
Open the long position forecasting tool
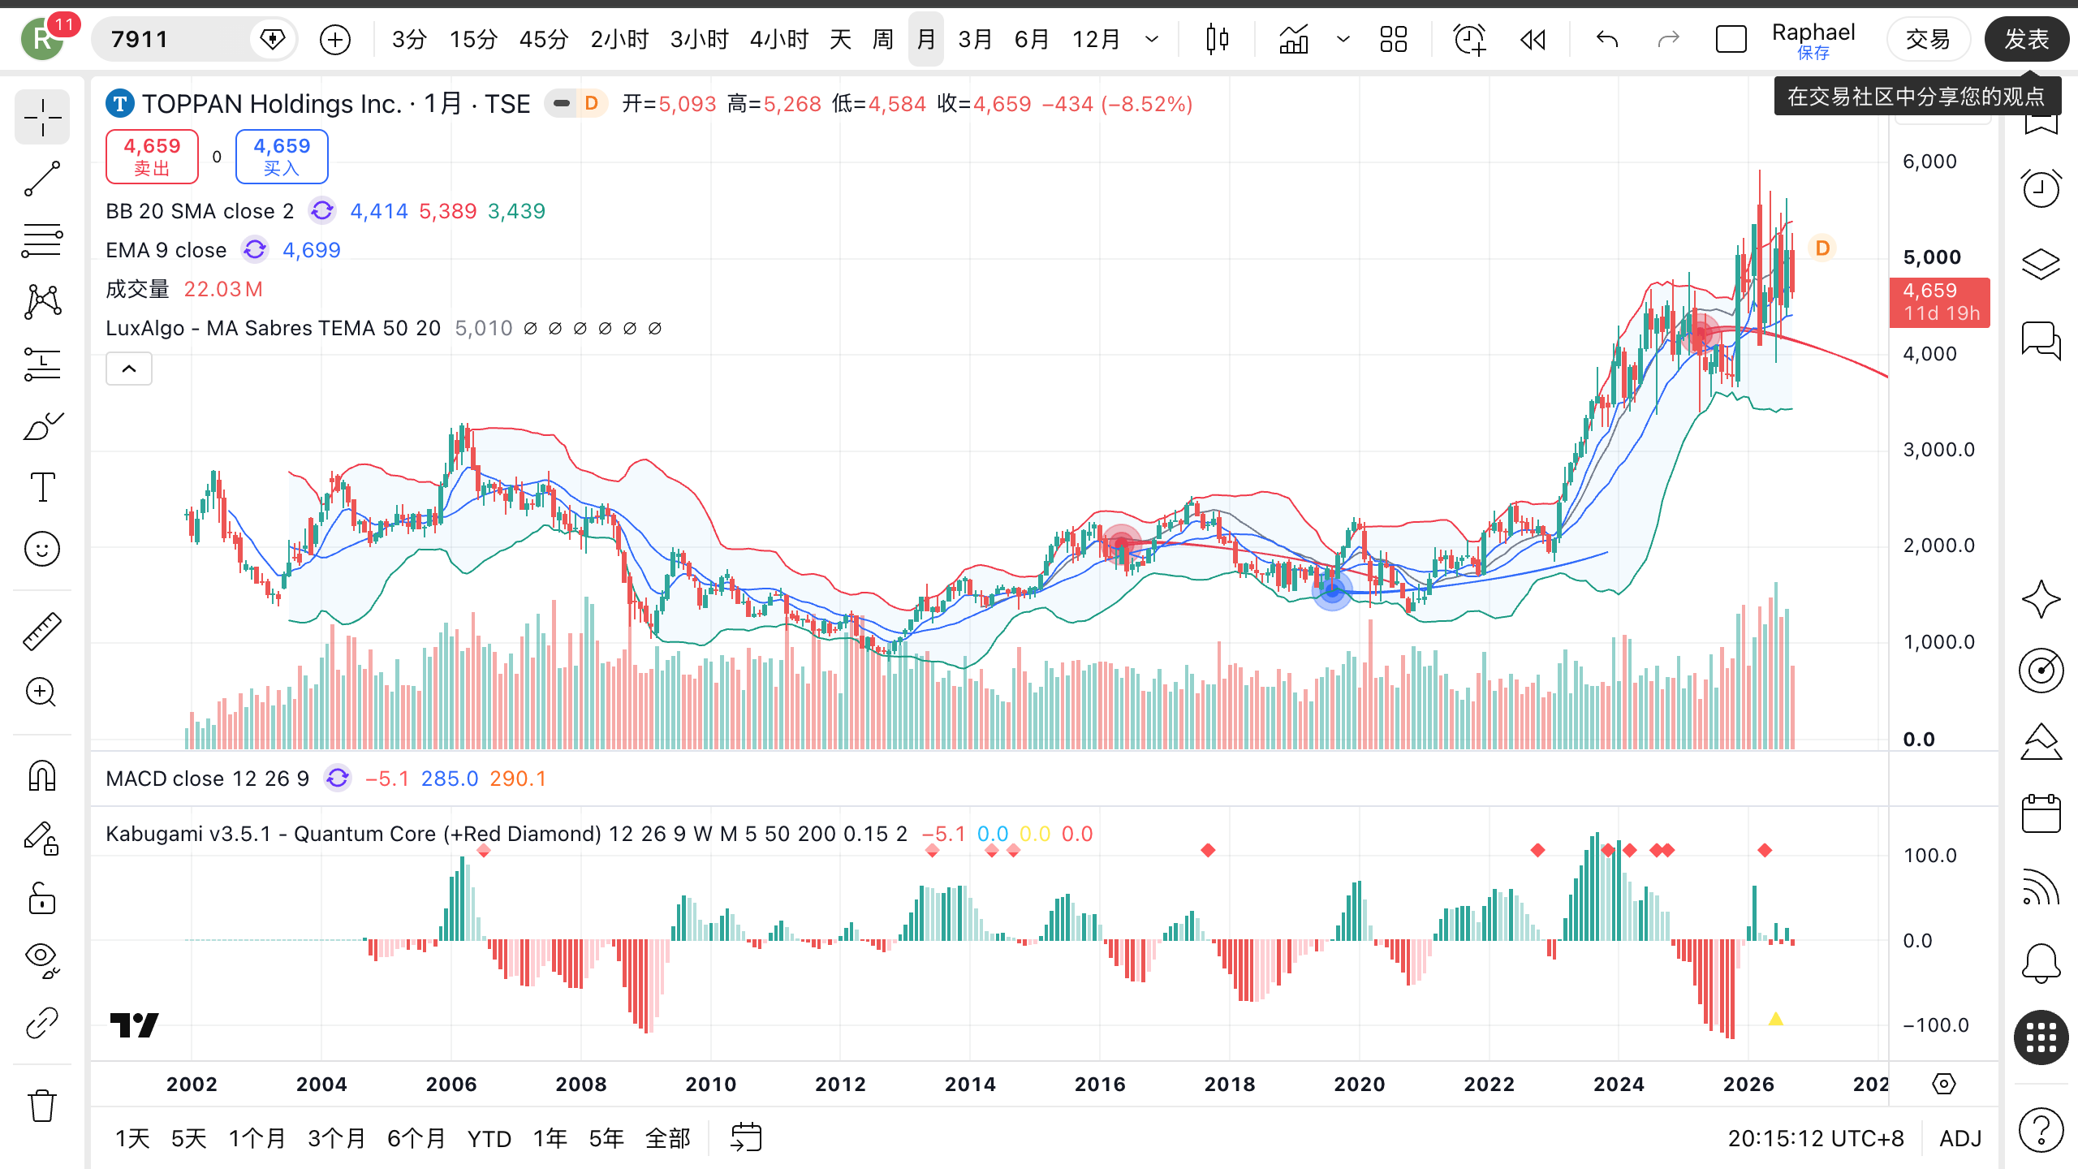tap(42, 364)
